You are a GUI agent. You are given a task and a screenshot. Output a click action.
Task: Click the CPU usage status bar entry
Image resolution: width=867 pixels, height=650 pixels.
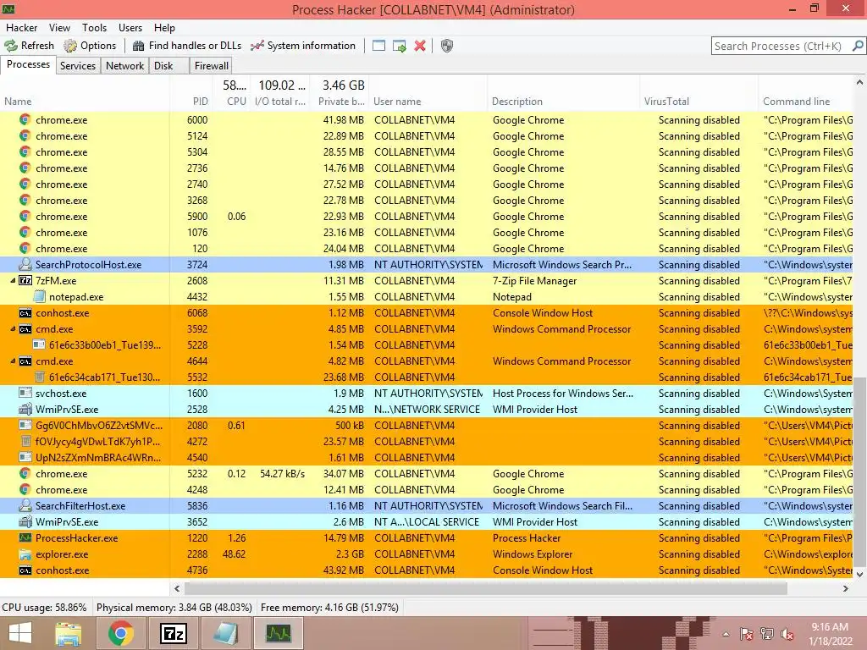point(44,608)
